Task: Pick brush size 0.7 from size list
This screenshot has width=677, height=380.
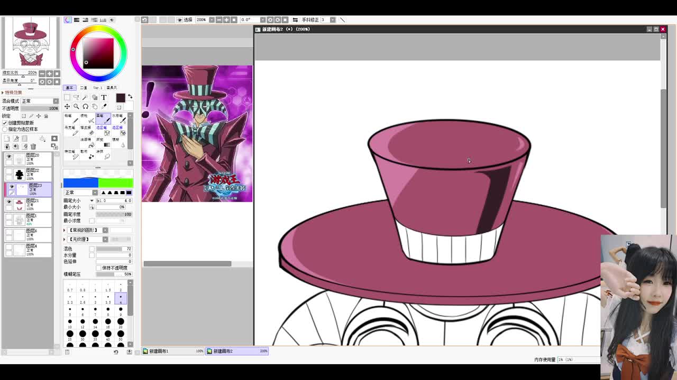Action: click(70, 286)
